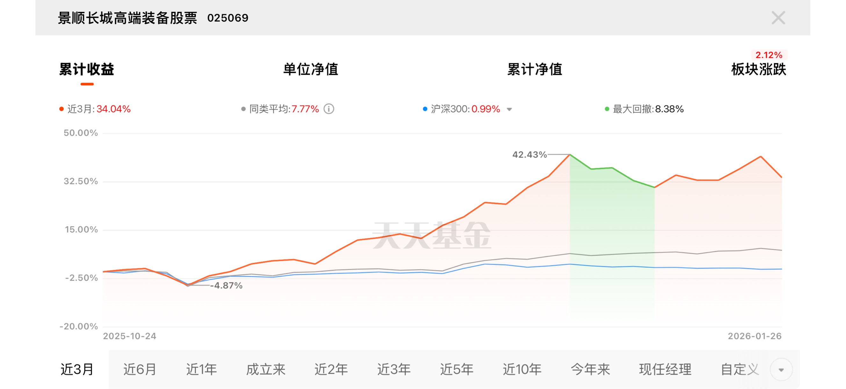846x389 pixels.
Task: Choose the 近1年 time range
Action: pyautogui.click(x=201, y=369)
